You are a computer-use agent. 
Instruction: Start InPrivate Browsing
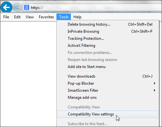point(108,31)
